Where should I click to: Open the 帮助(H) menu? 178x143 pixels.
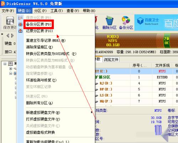(89, 11)
